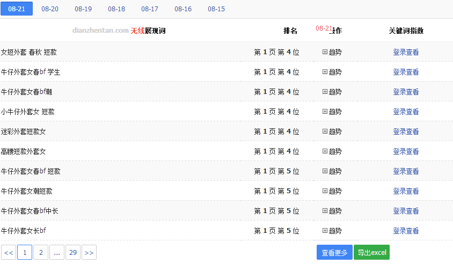Select keyword 牛仔外套女春bf中长

pos(30,211)
